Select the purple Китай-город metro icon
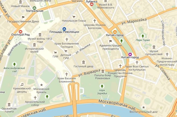177x117 pixels. [130, 54]
